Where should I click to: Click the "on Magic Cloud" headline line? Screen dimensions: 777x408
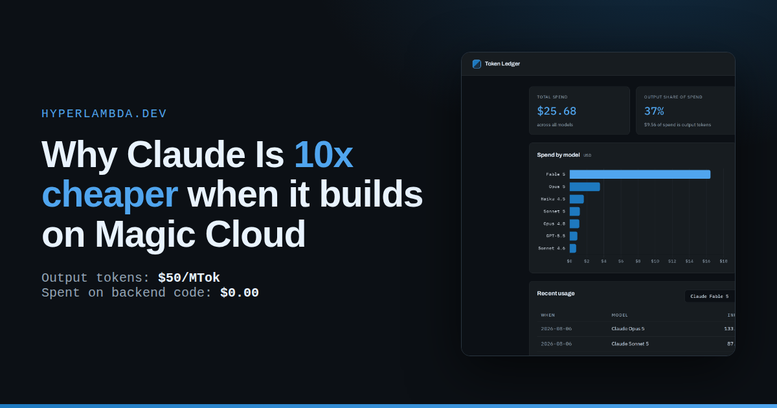point(173,234)
